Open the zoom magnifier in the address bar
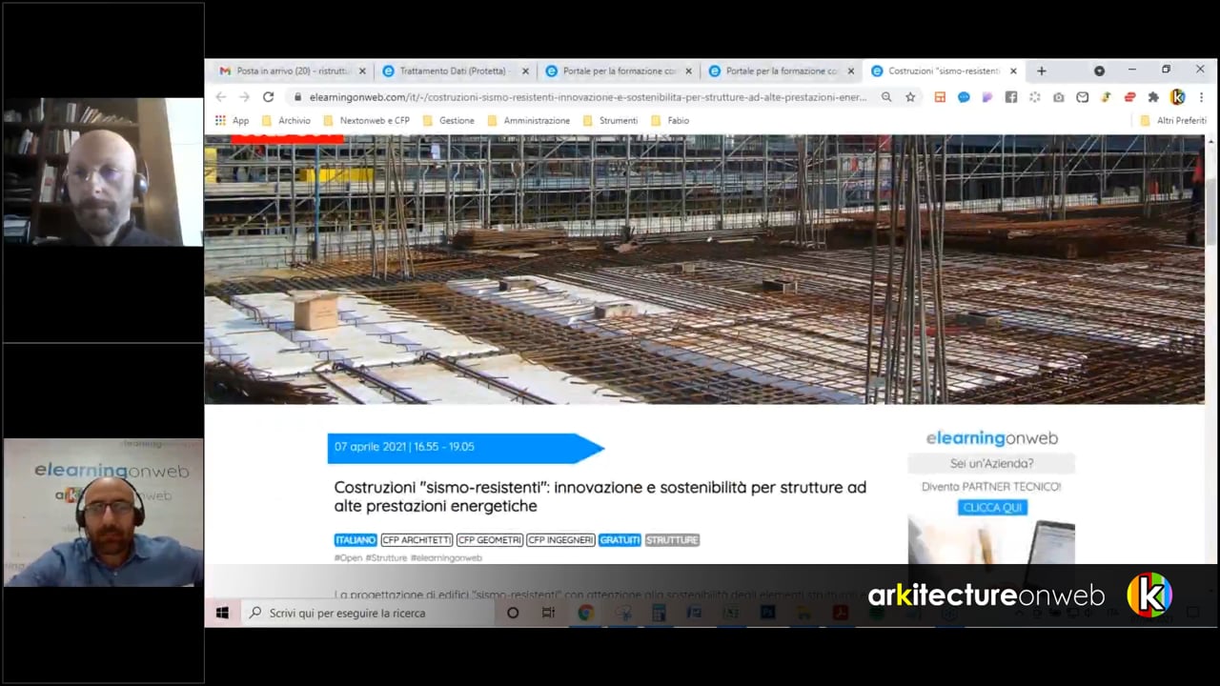This screenshot has width=1220, height=686. [x=886, y=97]
